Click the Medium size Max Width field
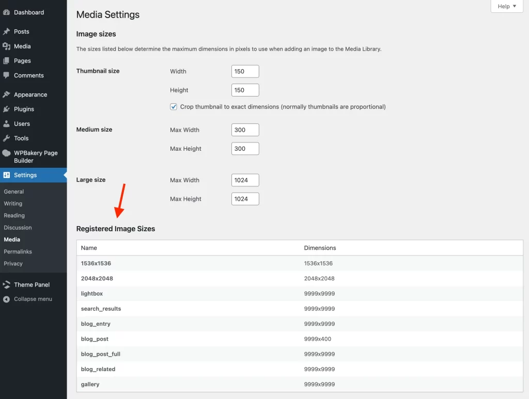The image size is (529, 399). (245, 130)
